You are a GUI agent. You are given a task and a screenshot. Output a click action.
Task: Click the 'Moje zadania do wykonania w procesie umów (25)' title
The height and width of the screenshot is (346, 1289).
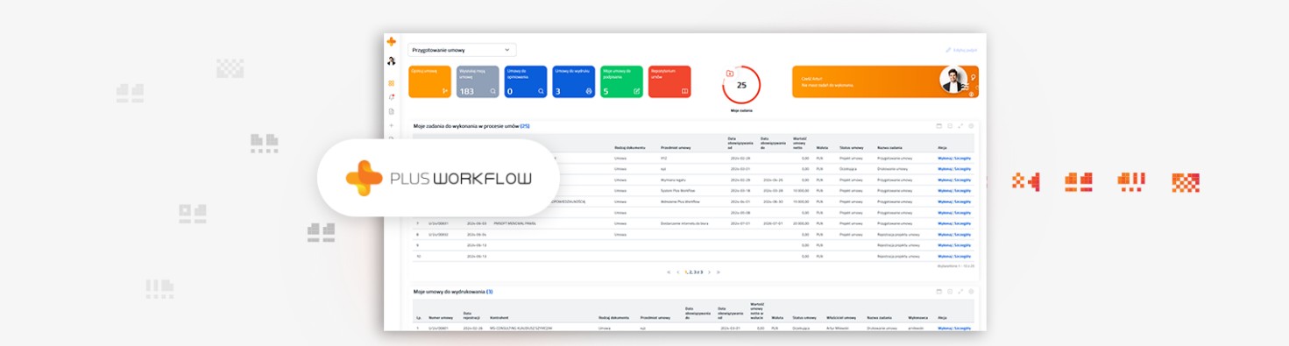tap(471, 126)
